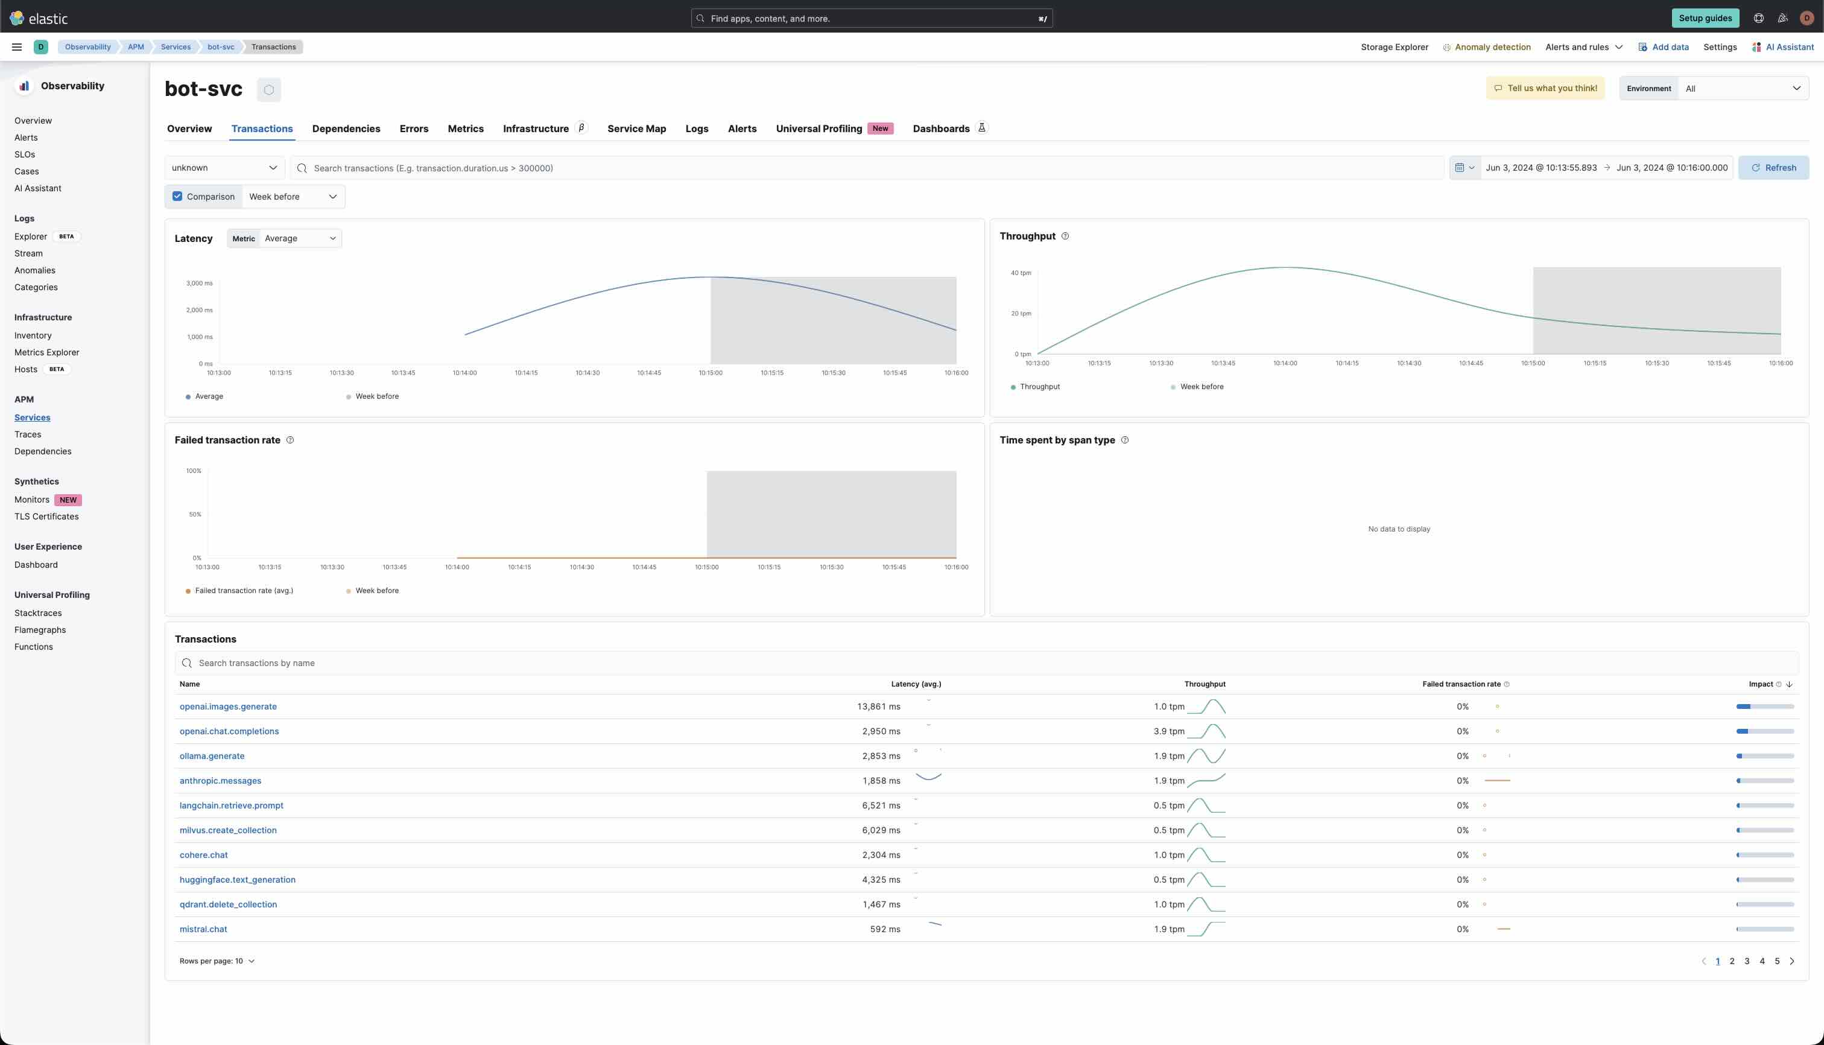Switch to the Dependencies tab
This screenshot has height=1045, width=1824.
pos(346,129)
